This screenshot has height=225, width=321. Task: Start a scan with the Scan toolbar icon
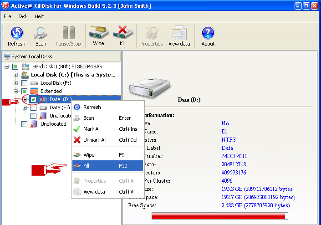(41, 33)
